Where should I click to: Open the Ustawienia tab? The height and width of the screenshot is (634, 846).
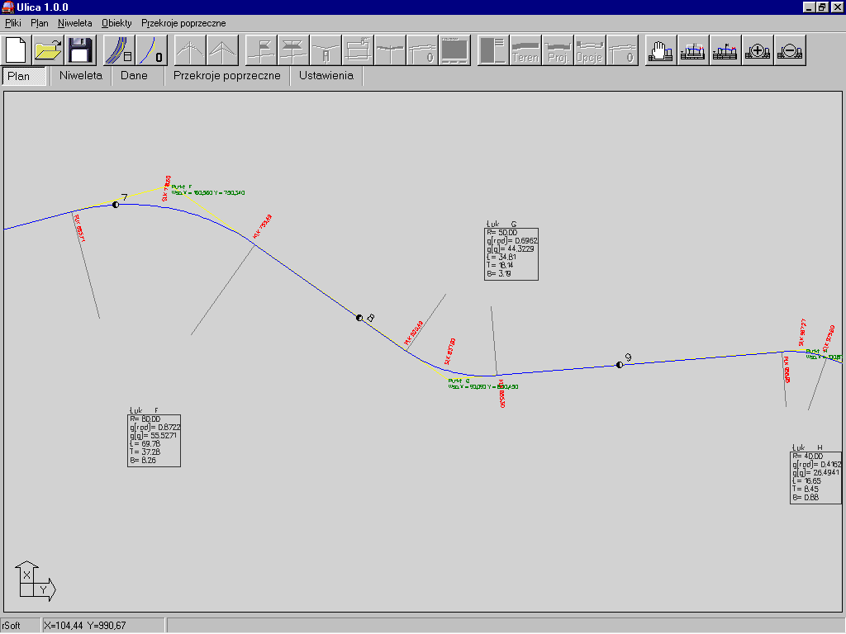click(x=326, y=76)
